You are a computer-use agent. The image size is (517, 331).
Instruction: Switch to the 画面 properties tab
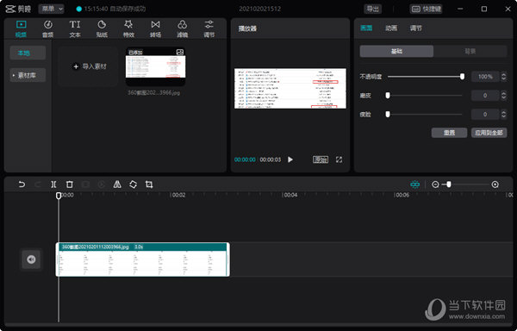tap(366, 28)
